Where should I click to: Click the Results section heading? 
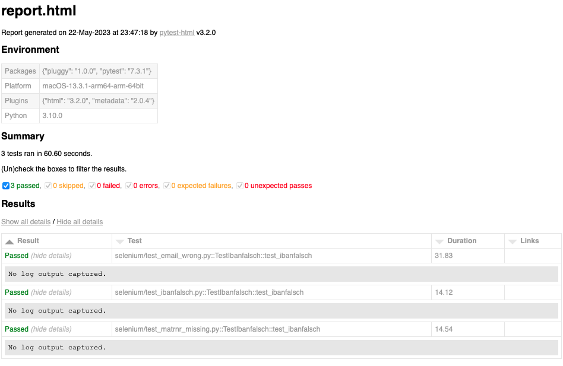[18, 203]
